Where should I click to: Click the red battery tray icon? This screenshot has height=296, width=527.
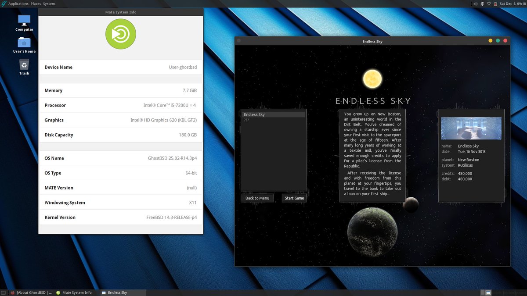(x=495, y=4)
